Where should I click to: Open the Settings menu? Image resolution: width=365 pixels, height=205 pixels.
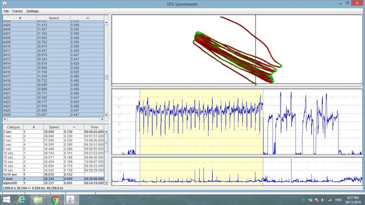(x=32, y=11)
